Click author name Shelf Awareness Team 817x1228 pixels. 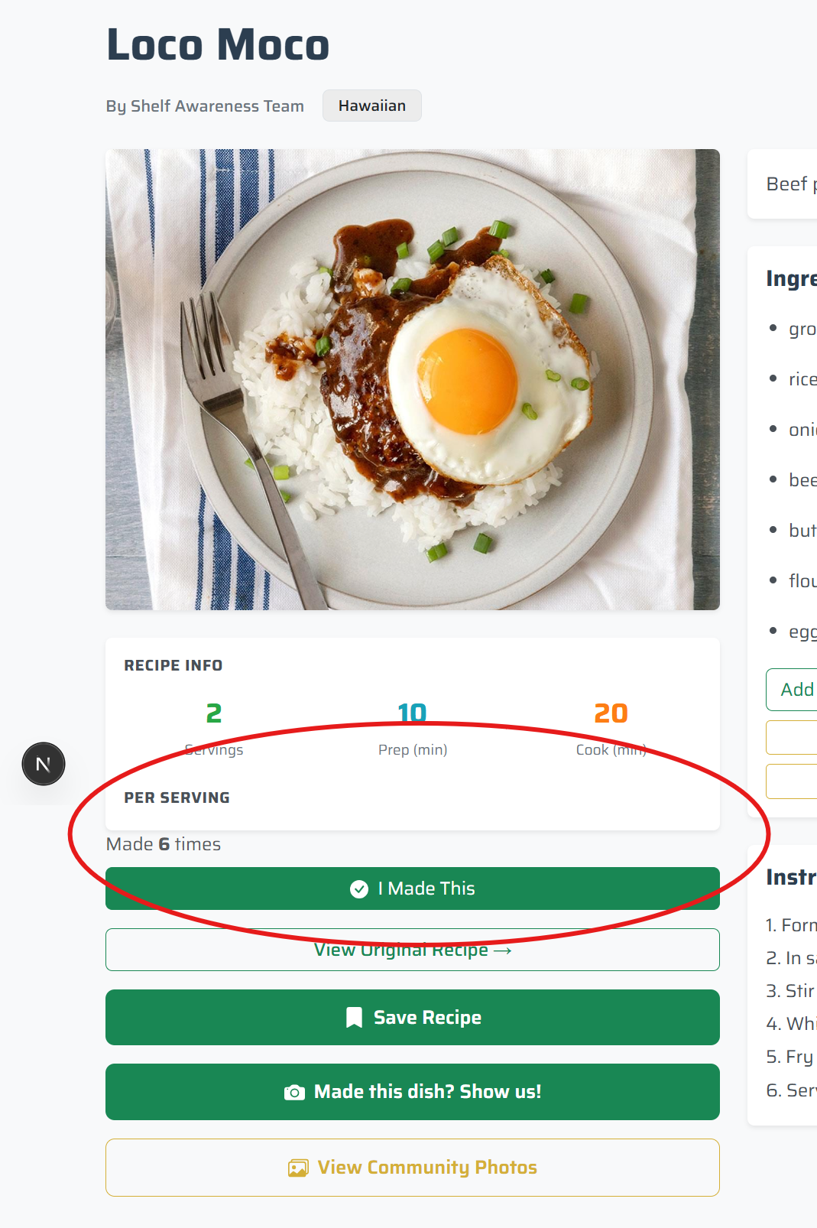pos(205,106)
